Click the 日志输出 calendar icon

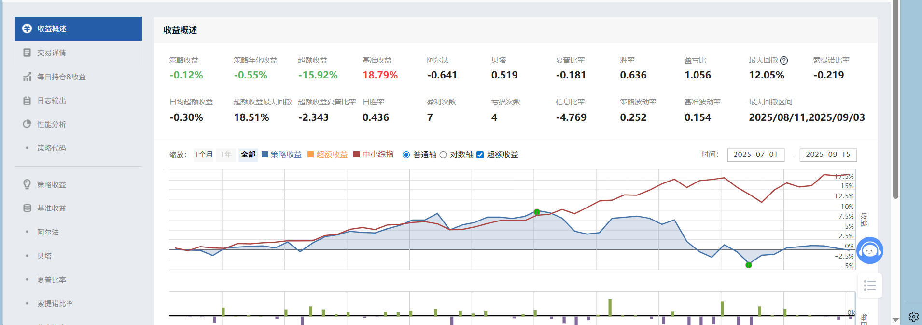pyautogui.click(x=27, y=101)
